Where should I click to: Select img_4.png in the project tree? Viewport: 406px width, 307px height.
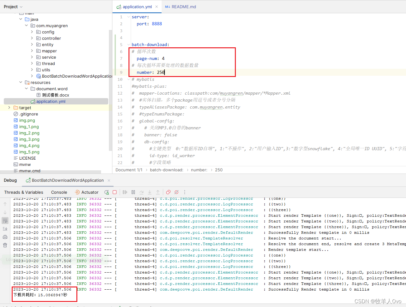tap(27, 145)
